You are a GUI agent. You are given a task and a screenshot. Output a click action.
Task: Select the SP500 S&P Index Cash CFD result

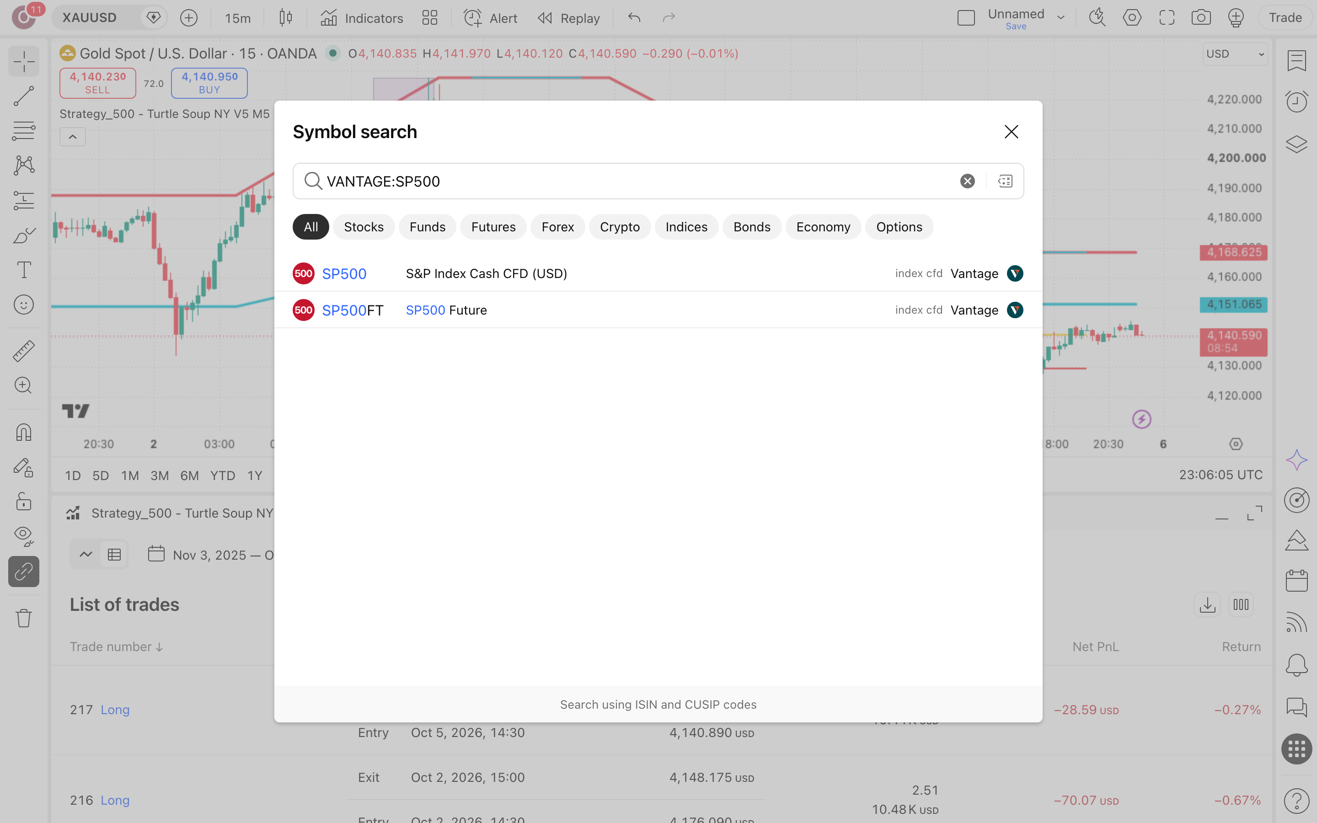(x=658, y=273)
